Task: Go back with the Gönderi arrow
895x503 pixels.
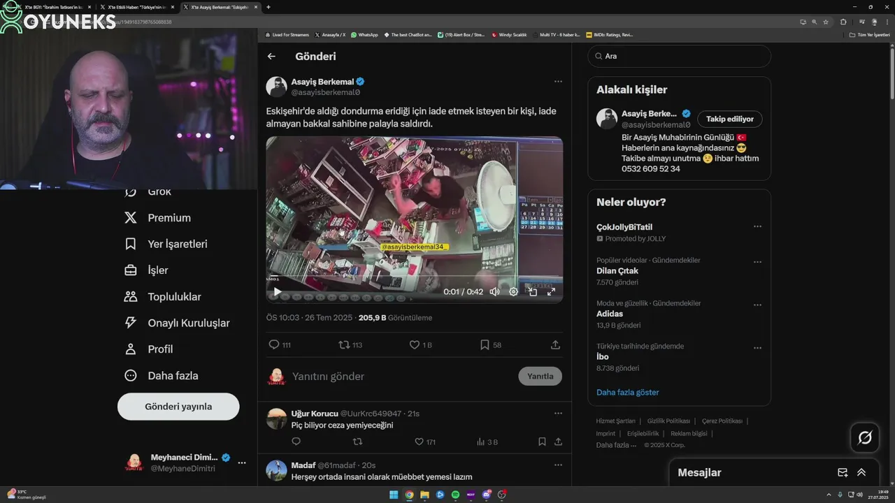Action: 271,57
